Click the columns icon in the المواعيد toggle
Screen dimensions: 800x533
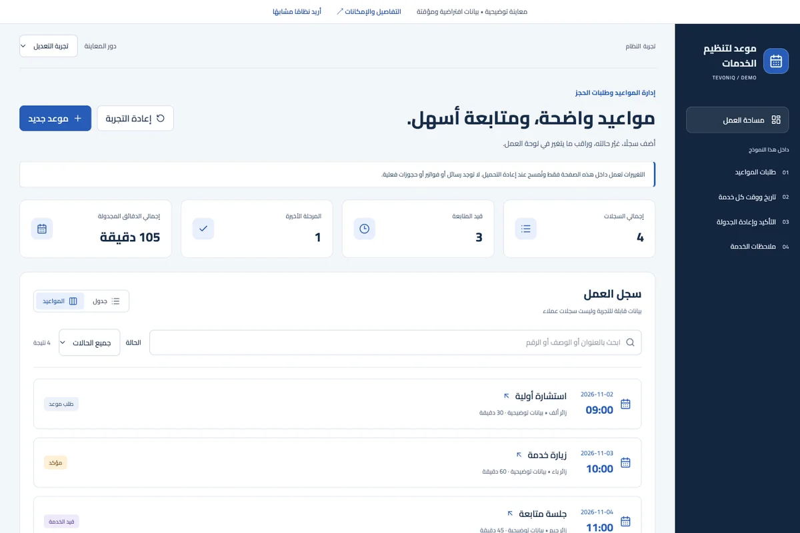pyautogui.click(x=73, y=301)
